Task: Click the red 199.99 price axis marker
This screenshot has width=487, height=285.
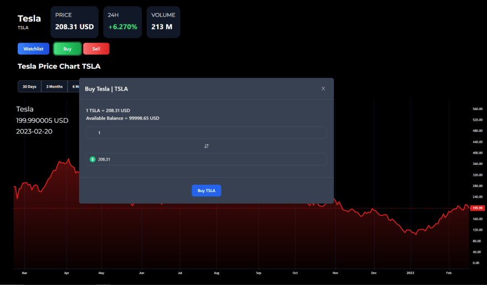Action: [478, 208]
